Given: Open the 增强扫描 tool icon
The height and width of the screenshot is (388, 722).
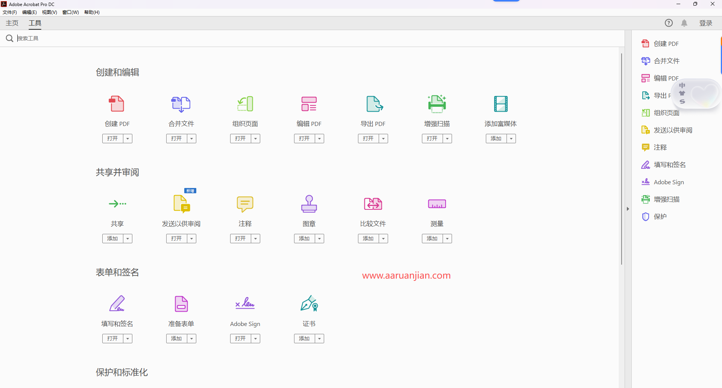Looking at the screenshot, I should [437, 104].
